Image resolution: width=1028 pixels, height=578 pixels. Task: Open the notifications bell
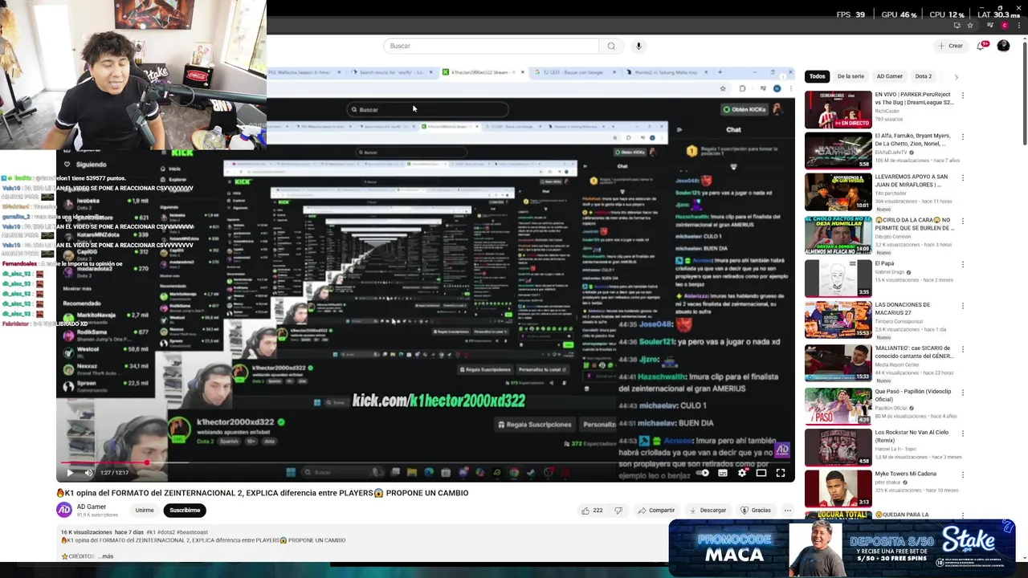981,46
